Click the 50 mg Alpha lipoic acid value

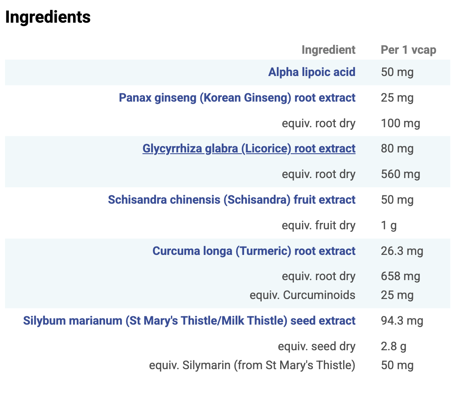(397, 72)
